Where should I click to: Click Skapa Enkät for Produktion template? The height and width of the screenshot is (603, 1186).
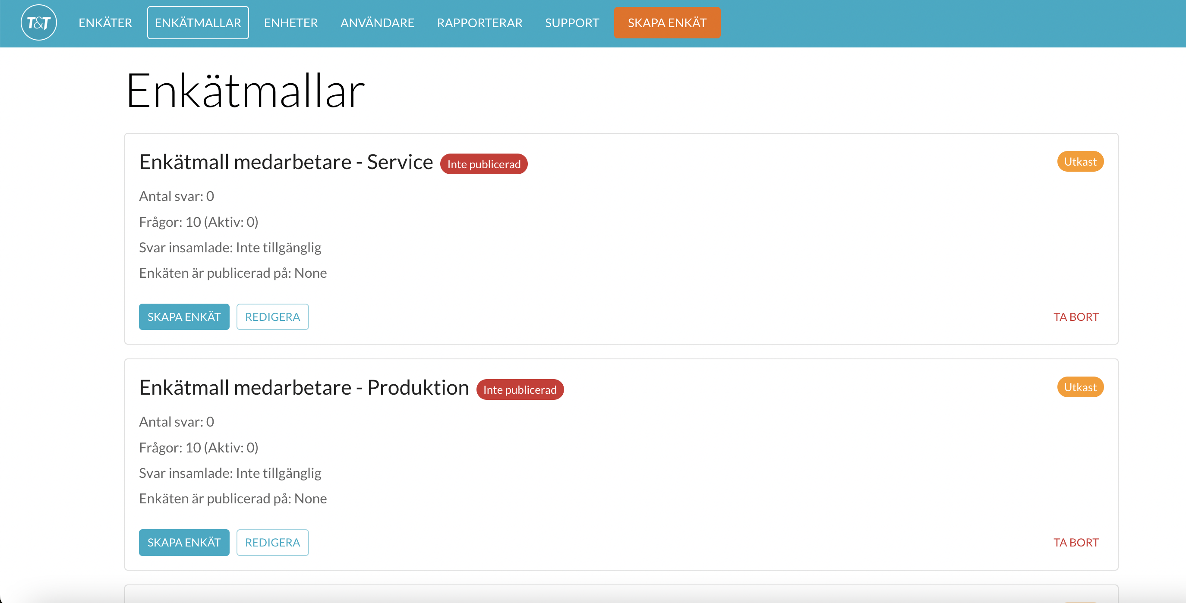(184, 542)
